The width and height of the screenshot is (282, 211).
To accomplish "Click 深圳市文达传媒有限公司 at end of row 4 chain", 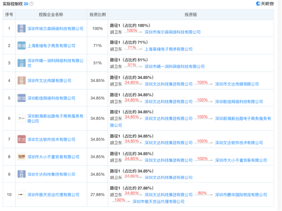I will tap(237, 84).
